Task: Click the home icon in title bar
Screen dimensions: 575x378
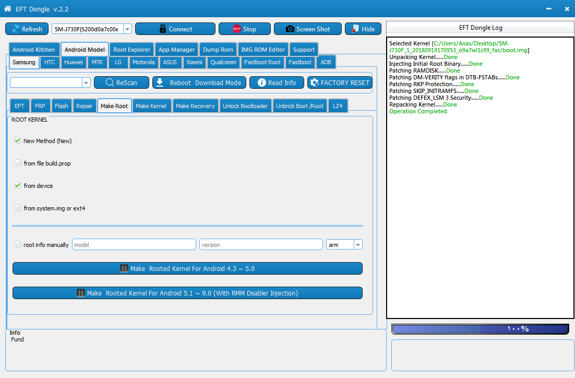Action: pos(8,8)
